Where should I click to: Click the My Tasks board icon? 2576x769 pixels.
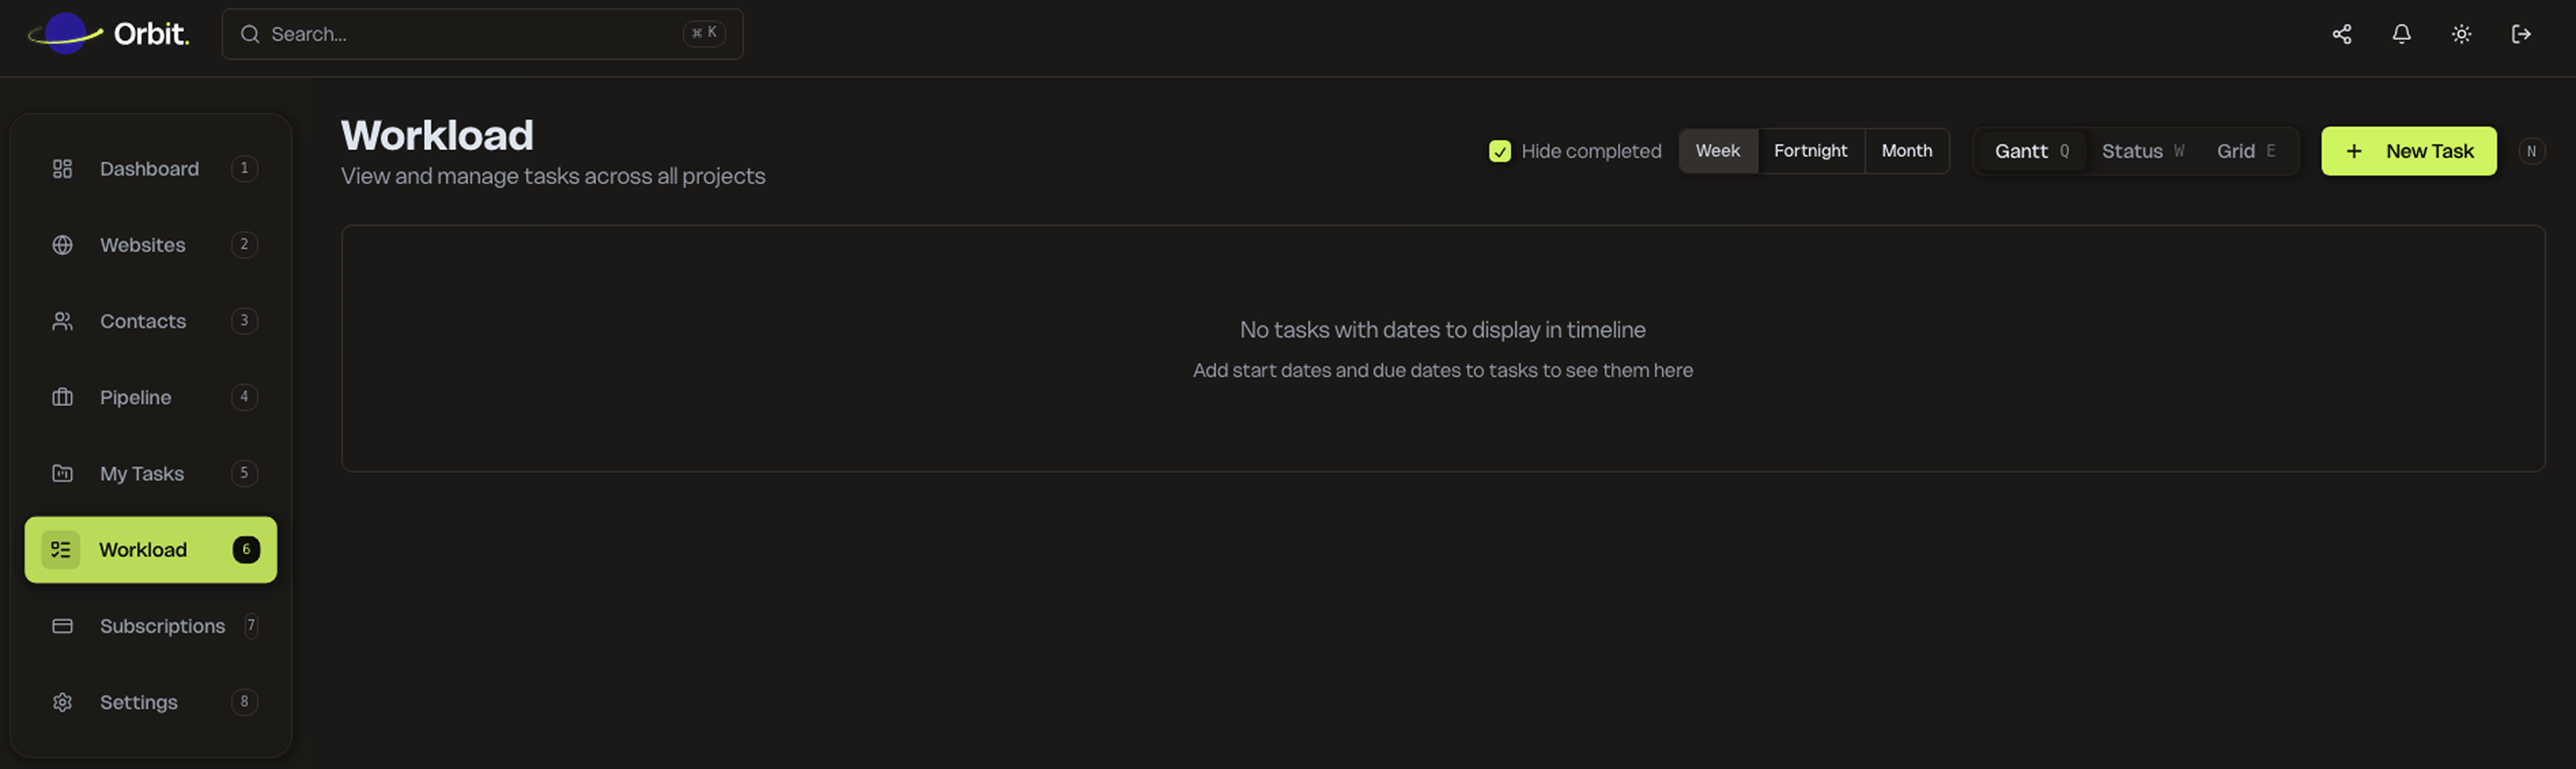tap(62, 472)
